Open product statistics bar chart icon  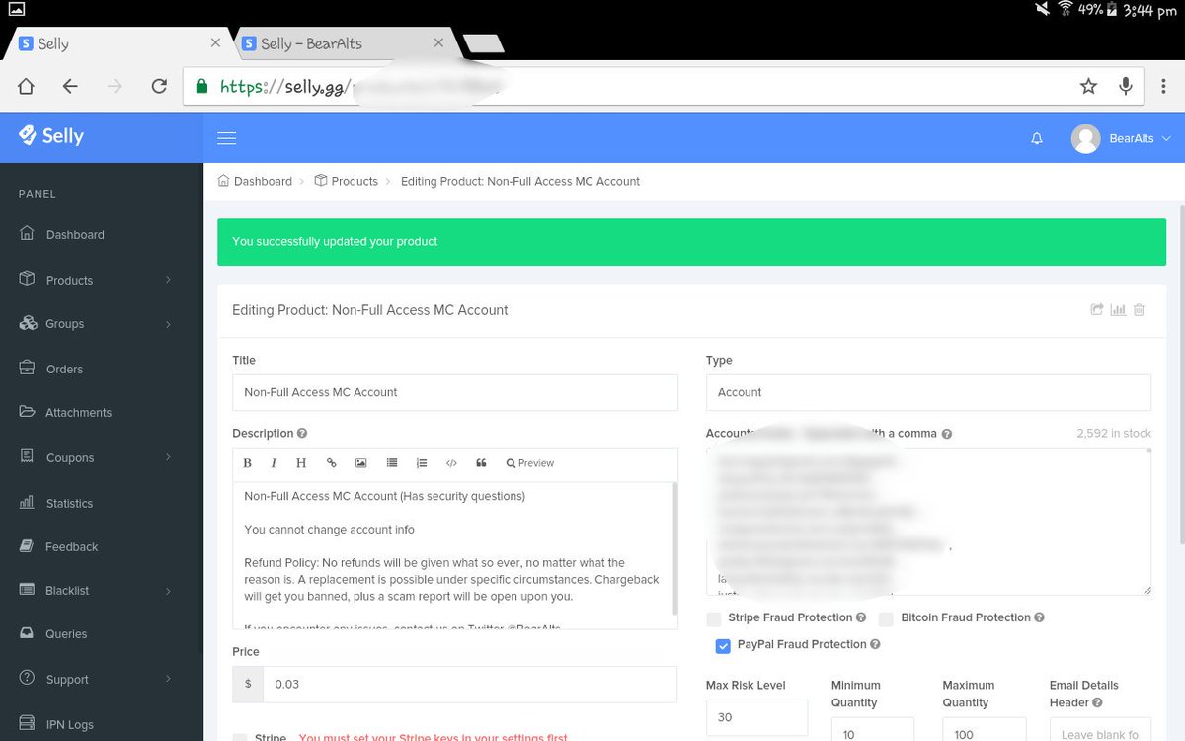(1118, 309)
